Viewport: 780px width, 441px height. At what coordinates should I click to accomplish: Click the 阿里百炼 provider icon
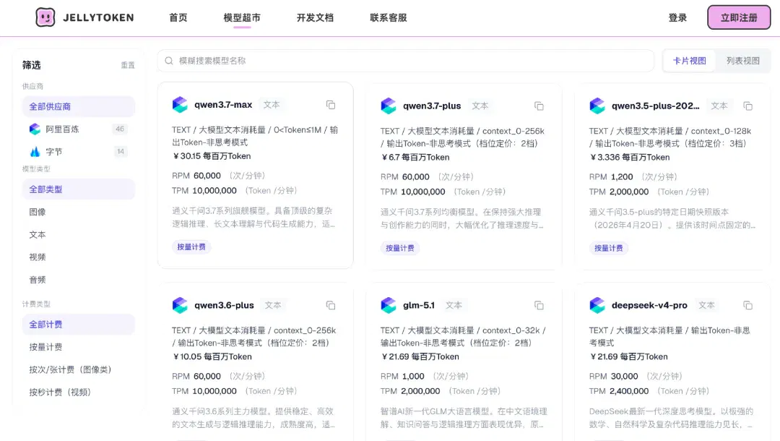(x=35, y=129)
